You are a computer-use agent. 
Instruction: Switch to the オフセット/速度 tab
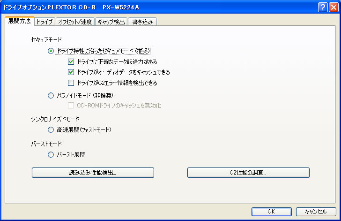(75, 22)
